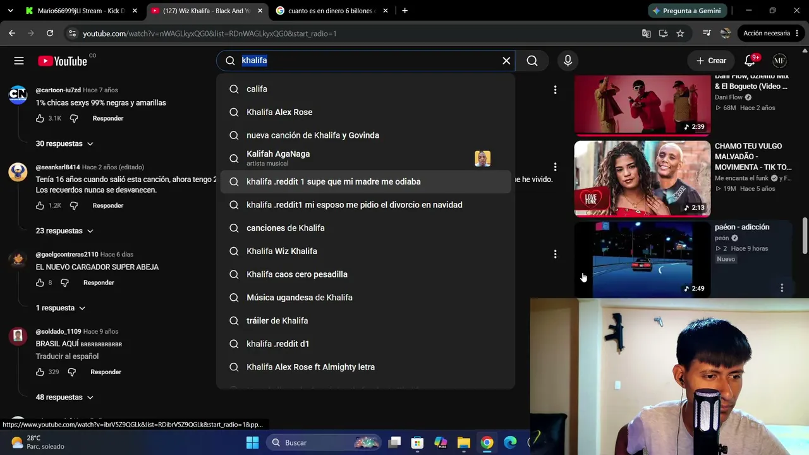Go to the YouTube home logo
809x455 pixels.
(x=63, y=61)
